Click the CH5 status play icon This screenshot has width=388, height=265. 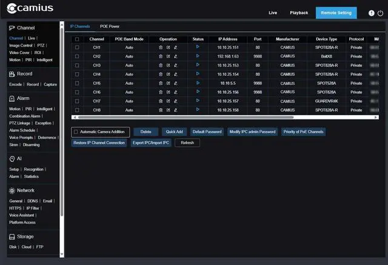[x=198, y=83]
